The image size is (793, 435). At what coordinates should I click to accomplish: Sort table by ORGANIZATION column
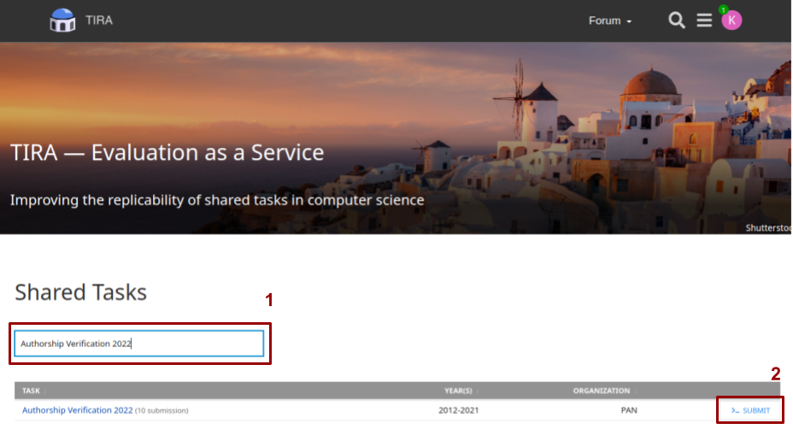[604, 391]
